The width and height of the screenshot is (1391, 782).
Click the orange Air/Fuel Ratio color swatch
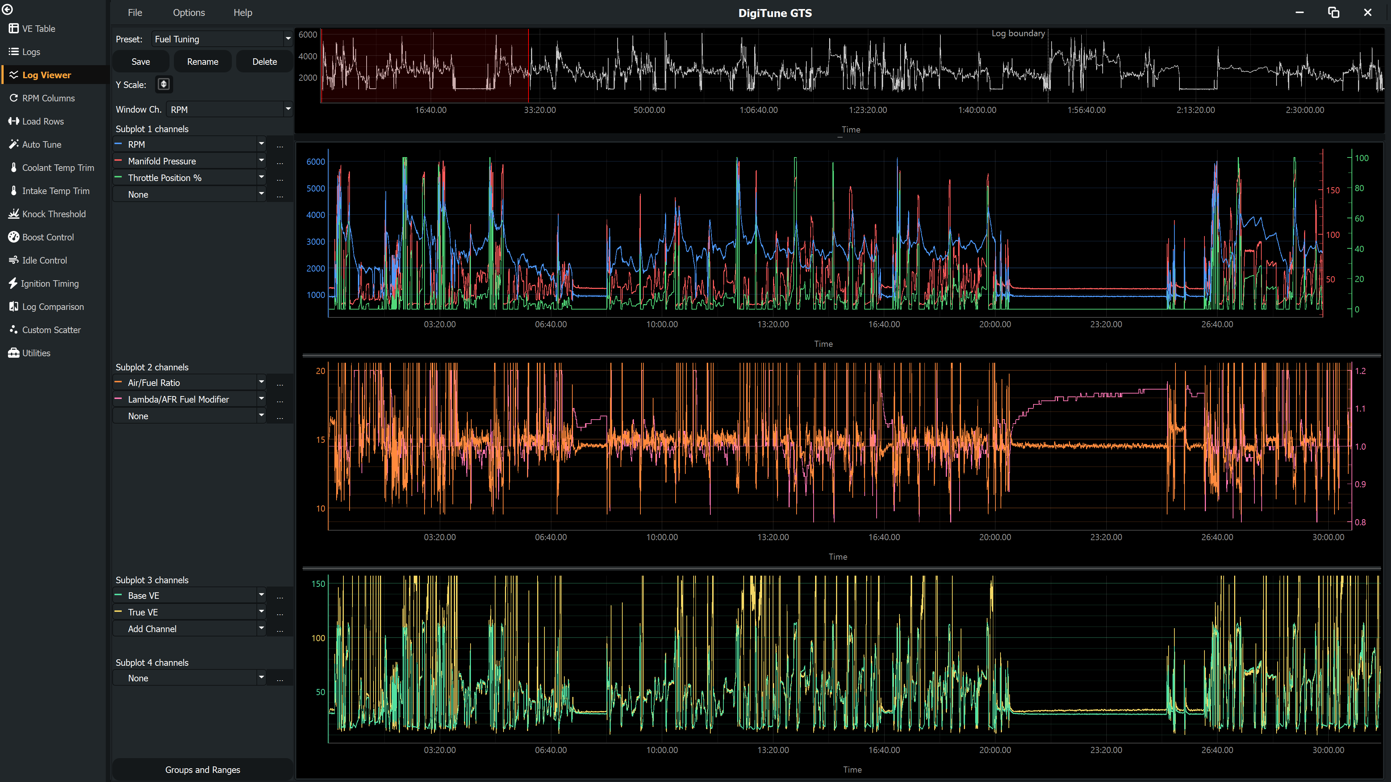[x=119, y=382]
